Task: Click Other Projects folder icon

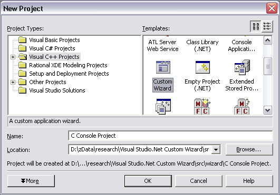Action: [23, 82]
